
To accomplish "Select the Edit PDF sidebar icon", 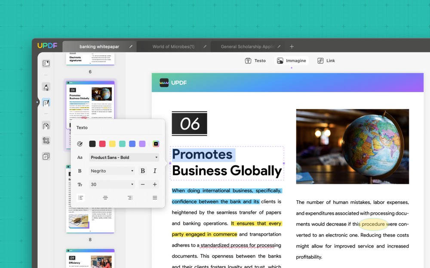I will click(46, 103).
